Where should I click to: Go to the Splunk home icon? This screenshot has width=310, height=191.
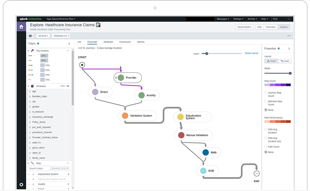pyautogui.click(x=21, y=27)
